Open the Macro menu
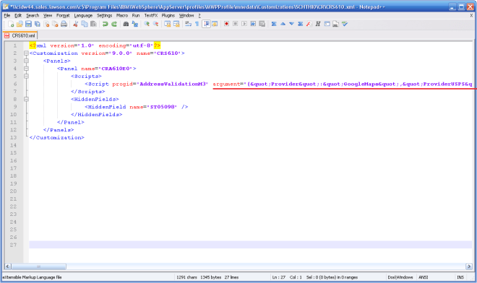The width and height of the screenshot is (477, 283). point(122,15)
